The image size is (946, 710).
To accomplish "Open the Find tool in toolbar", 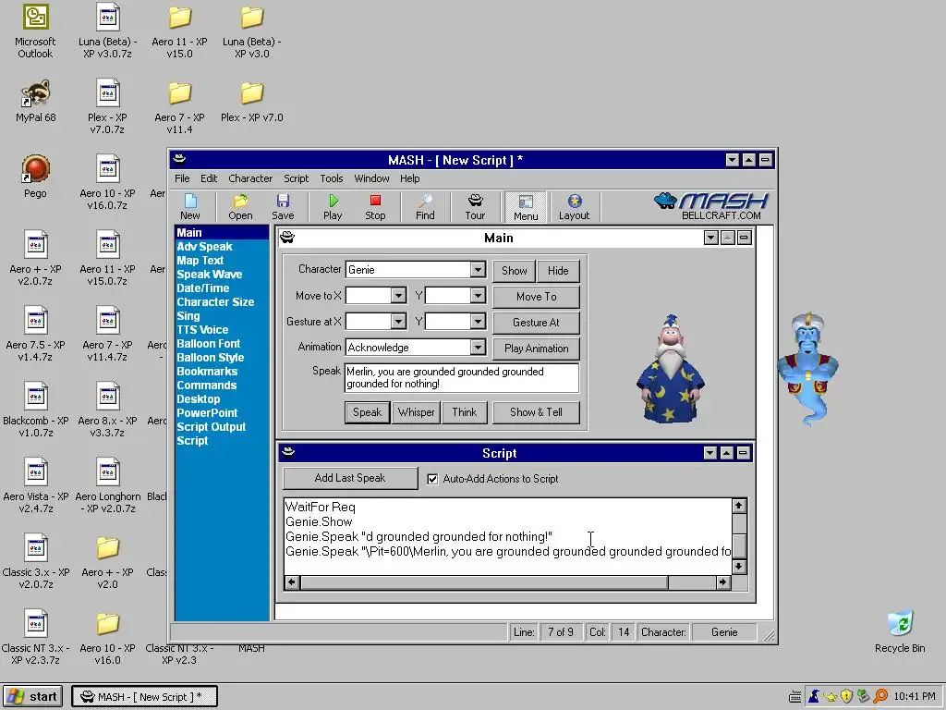I will click(x=425, y=206).
